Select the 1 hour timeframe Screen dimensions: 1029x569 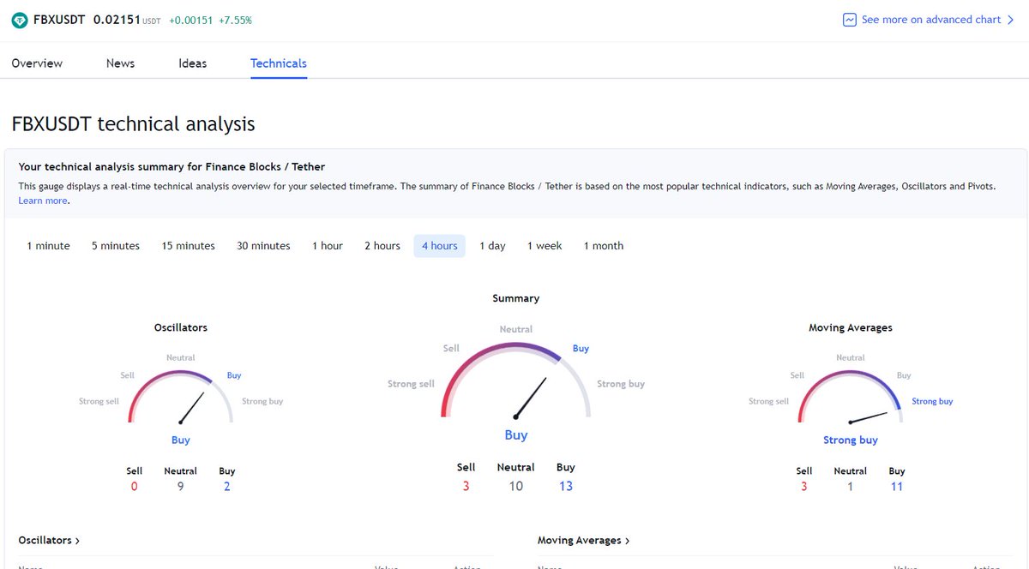click(x=328, y=246)
